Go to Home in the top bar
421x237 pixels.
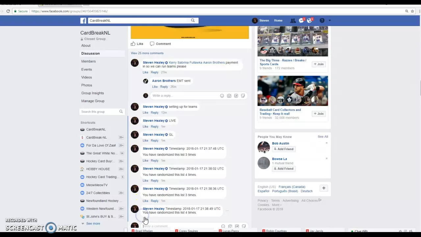[x=278, y=20]
